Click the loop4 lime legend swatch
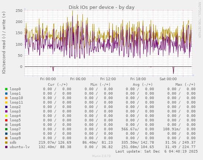 [6, 116]
